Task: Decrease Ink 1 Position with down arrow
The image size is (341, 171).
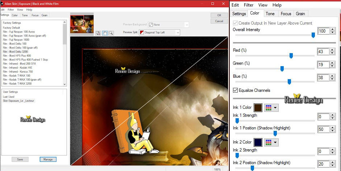Action: (x=332, y=131)
